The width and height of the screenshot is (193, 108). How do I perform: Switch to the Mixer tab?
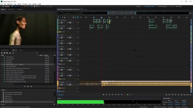point(86,9)
